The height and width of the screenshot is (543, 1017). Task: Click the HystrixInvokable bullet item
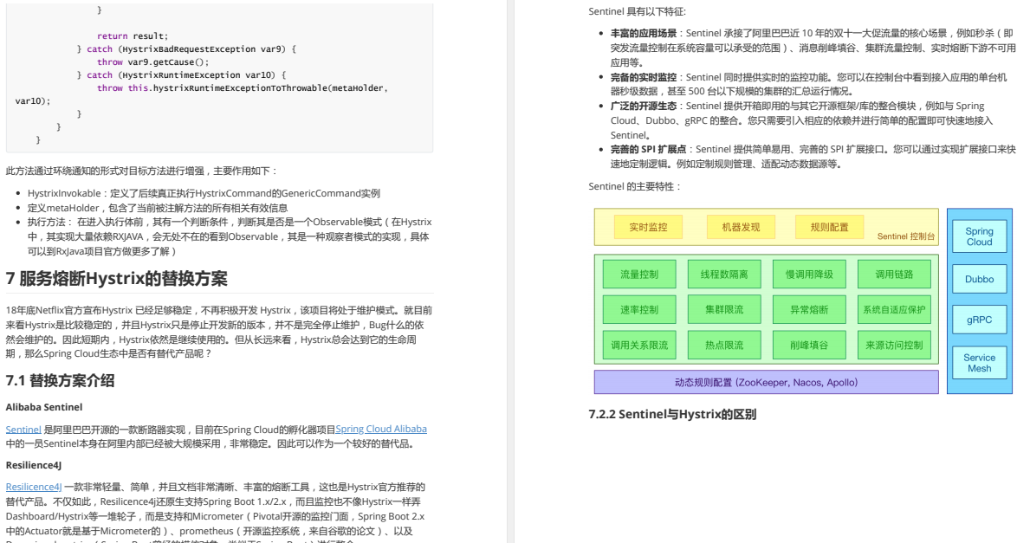pos(204,193)
